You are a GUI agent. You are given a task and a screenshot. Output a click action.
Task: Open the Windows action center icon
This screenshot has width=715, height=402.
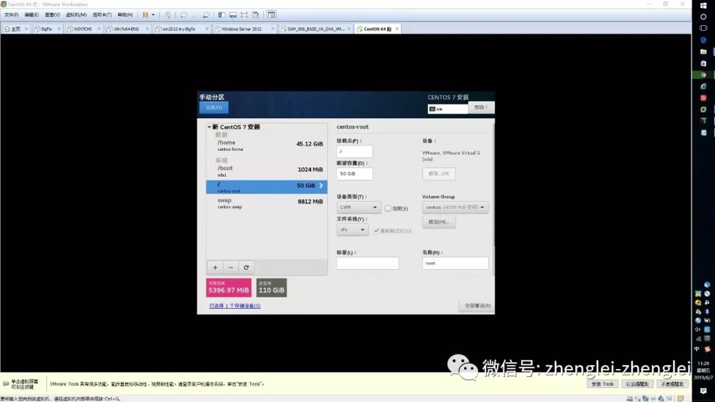pos(703,391)
